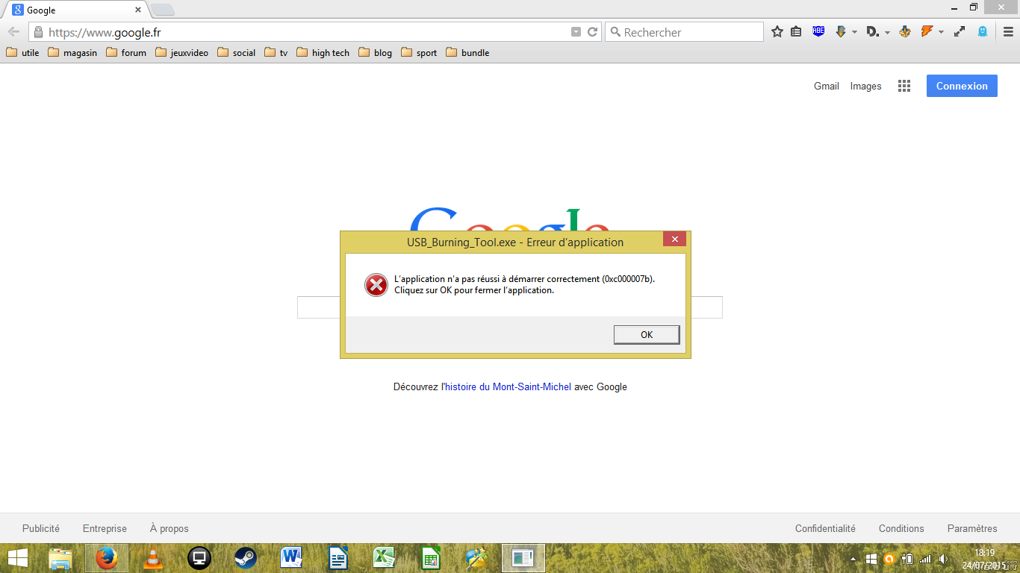
Task: Click the 'D.' extension icon
Action: 872,32
